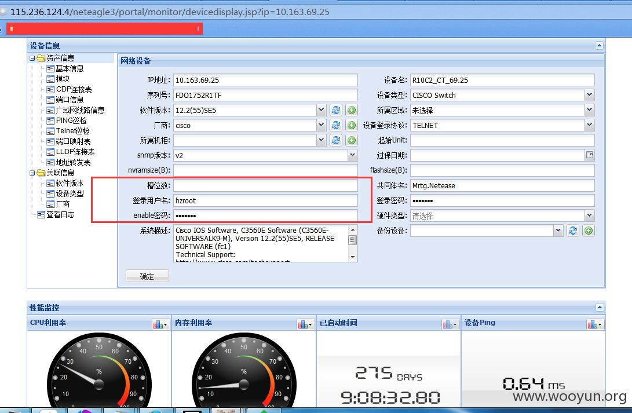This screenshot has height=413, width=632.
Task: Open the 设备登录协议 dropdown
Action: point(589,125)
